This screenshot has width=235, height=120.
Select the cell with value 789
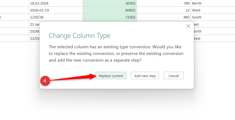(164, 3)
